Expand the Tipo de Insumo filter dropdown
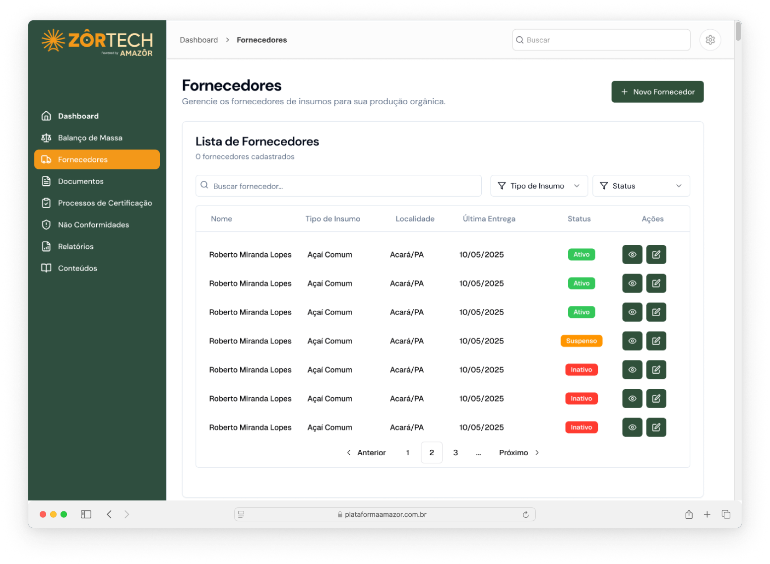Image resolution: width=770 pixels, height=564 pixels. pyautogui.click(x=539, y=186)
